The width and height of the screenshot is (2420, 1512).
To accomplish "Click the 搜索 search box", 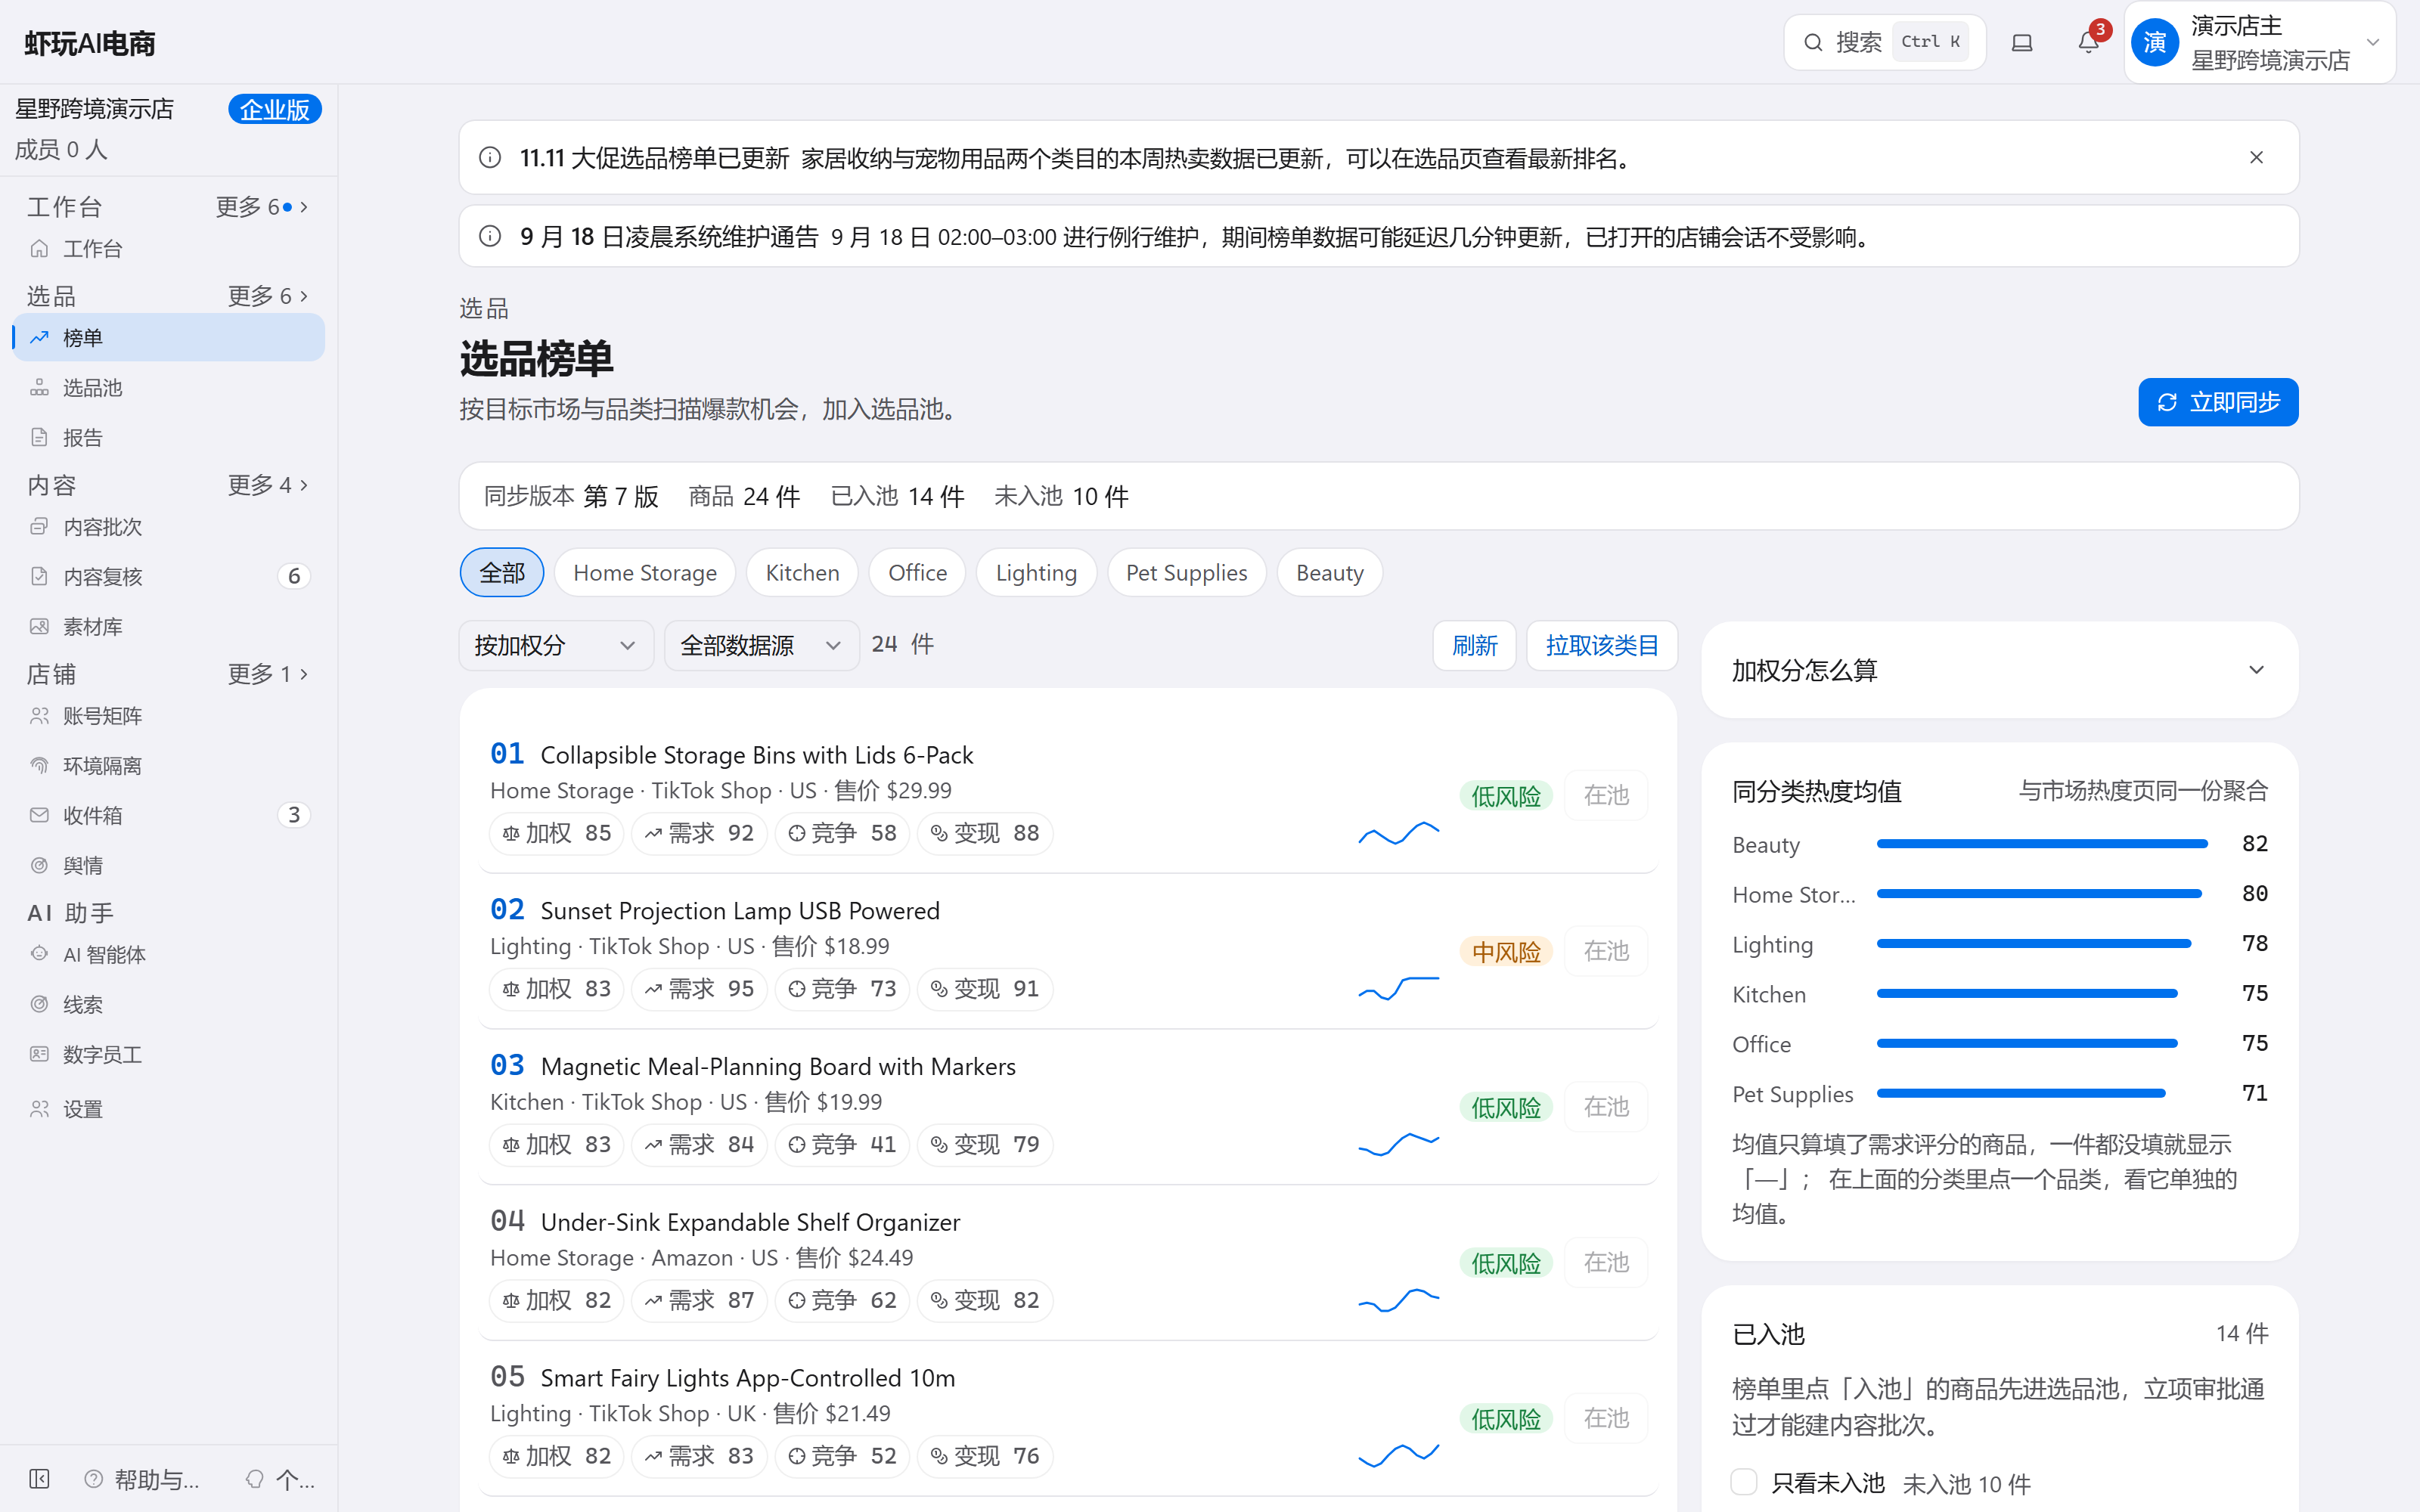I will click(x=1884, y=42).
